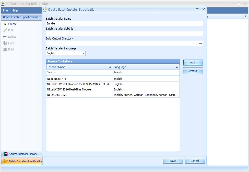Image resolution: width=249 pixels, height=172 pixels.
Task: Open Source Installer Library panel icon
Action: pyautogui.click(x=5, y=154)
